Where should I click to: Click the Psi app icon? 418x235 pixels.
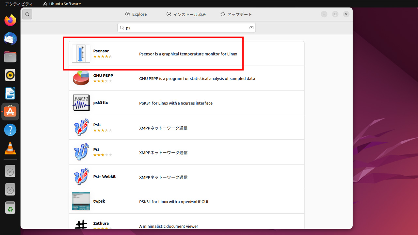click(x=81, y=152)
